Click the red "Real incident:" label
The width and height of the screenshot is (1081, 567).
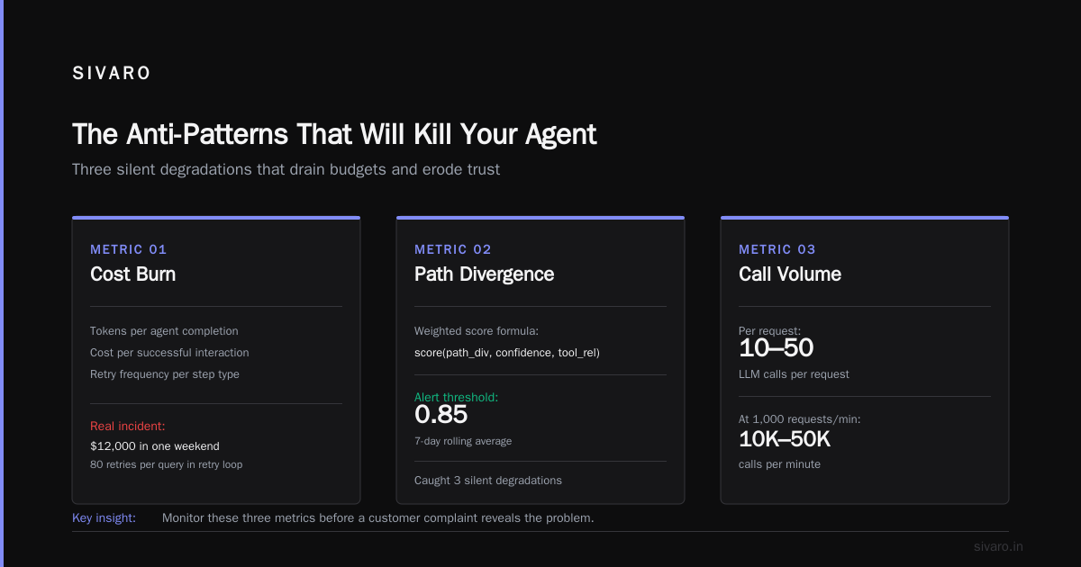pyautogui.click(x=128, y=426)
